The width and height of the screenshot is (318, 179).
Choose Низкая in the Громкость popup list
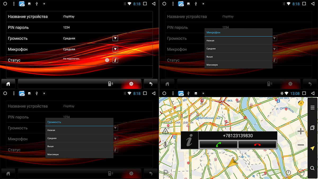(79, 130)
